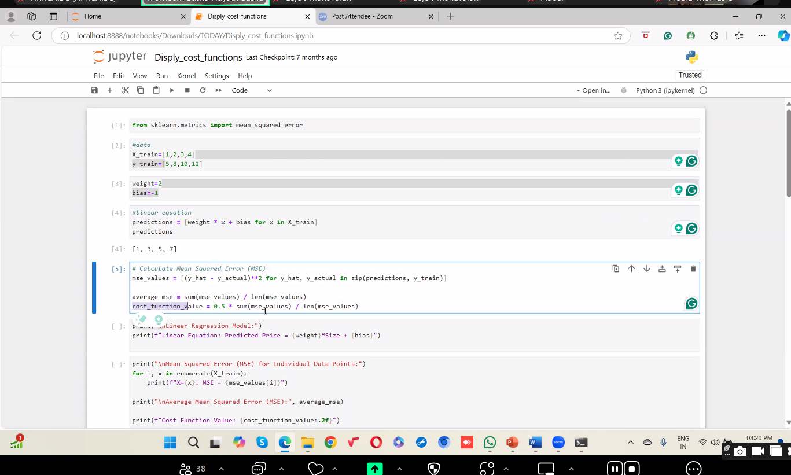This screenshot has width=791, height=475.
Task: Interrupt the kernel with the stop icon
Action: pyautogui.click(x=187, y=90)
